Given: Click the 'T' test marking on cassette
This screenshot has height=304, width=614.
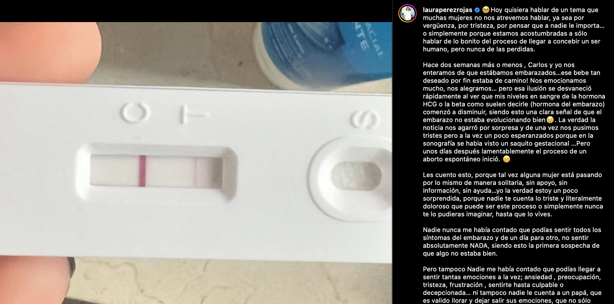Looking at the screenshot, I should point(193,114).
